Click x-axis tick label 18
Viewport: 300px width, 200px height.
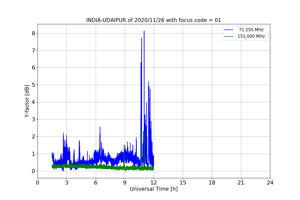[x=212, y=183]
